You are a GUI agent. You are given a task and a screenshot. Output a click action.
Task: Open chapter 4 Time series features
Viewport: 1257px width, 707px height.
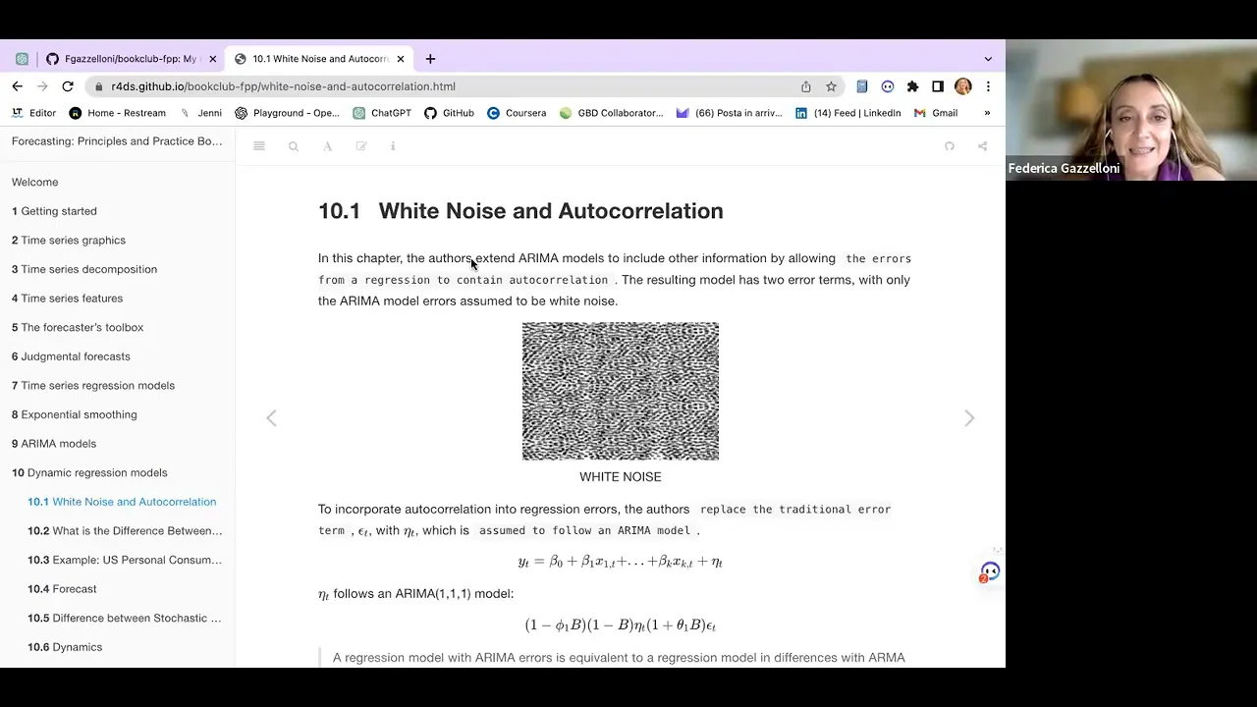coord(68,299)
